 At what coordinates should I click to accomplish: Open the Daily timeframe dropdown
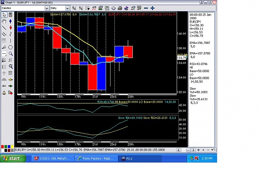tap(67, 8)
